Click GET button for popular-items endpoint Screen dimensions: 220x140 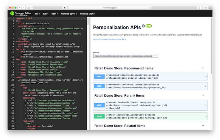99,77
